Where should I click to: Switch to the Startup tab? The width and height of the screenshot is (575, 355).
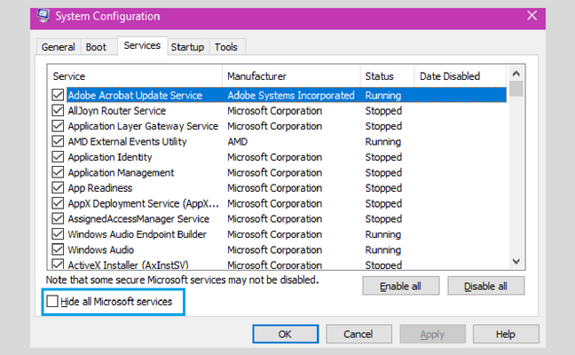click(x=187, y=47)
